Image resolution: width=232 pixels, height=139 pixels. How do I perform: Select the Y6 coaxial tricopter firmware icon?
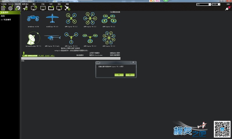pos(90,38)
